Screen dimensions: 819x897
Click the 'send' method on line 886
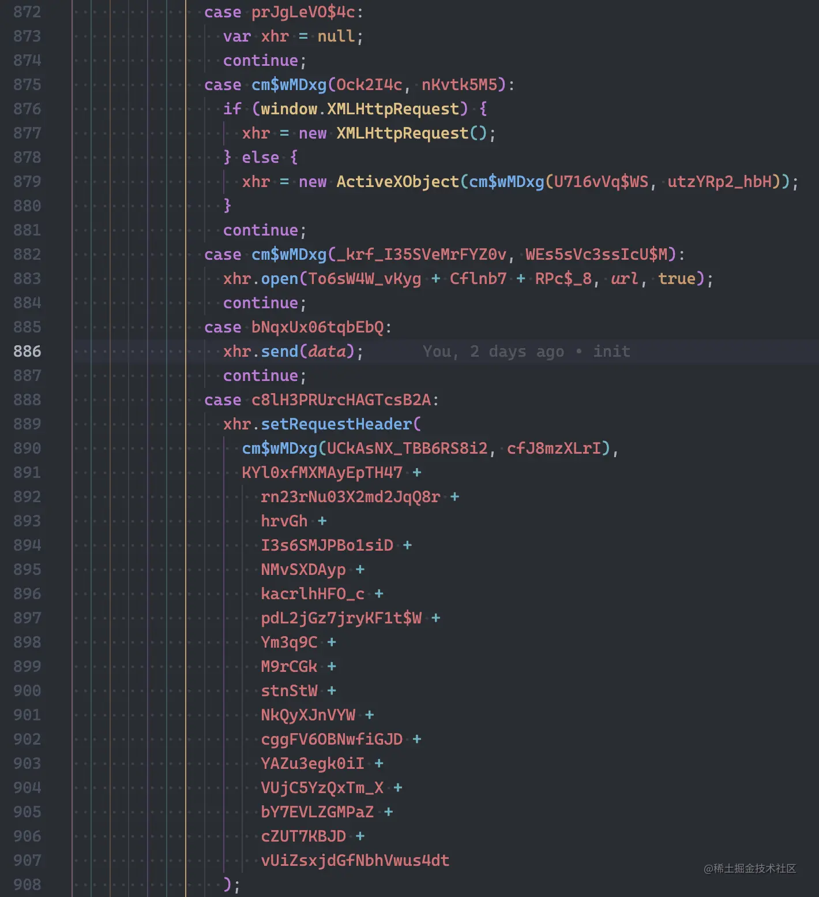coord(280,352)
